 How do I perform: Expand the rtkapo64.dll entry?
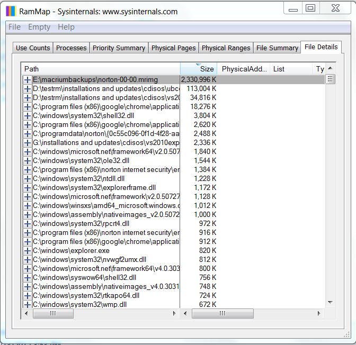click(28, 296)
